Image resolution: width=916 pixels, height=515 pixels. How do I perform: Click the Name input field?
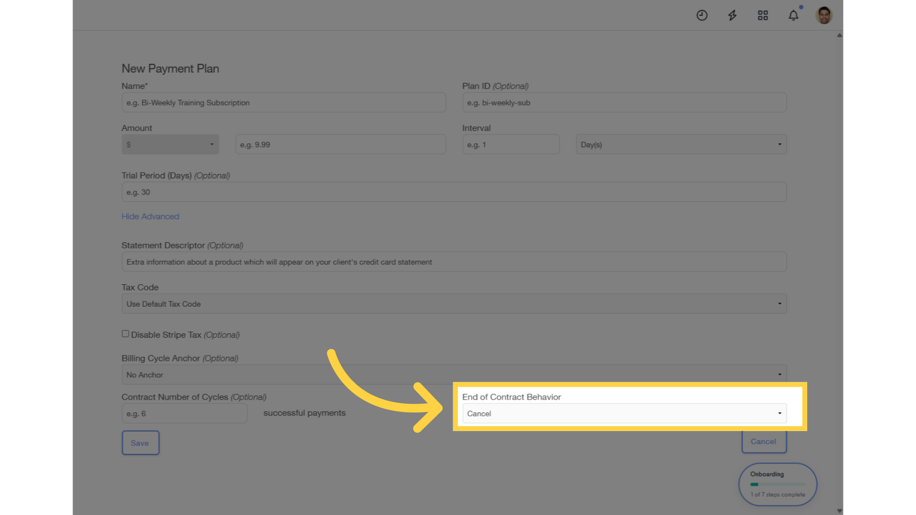point(284,103)
